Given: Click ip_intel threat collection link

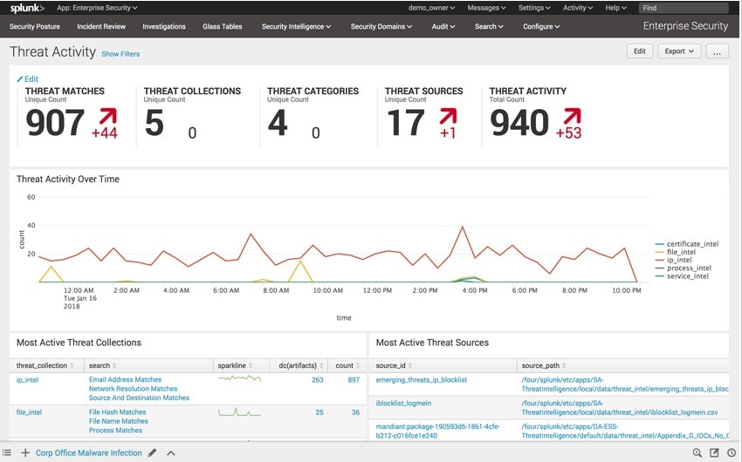Looking at the screenshot, I should point(27,380).
